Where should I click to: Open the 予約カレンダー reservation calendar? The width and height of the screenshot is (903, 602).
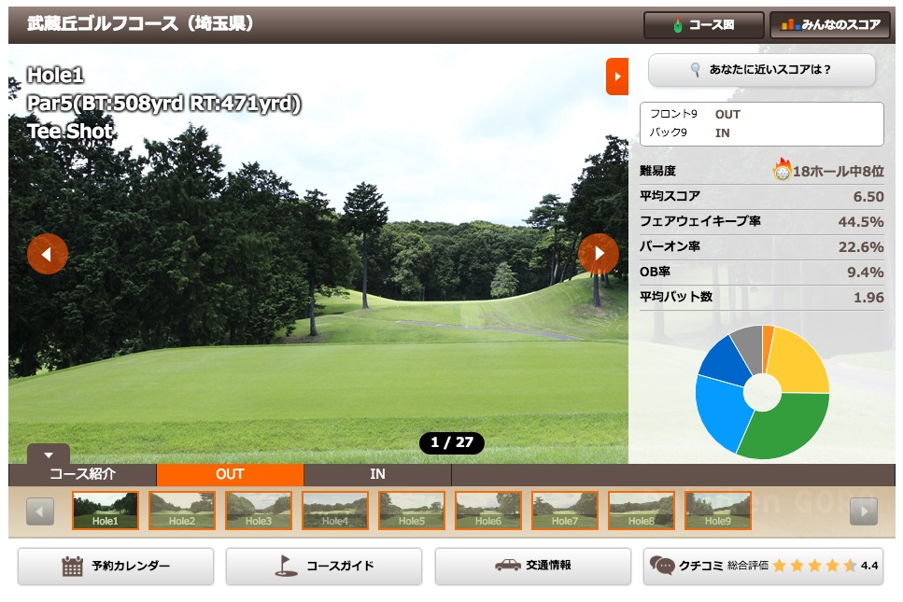[116, 566]
